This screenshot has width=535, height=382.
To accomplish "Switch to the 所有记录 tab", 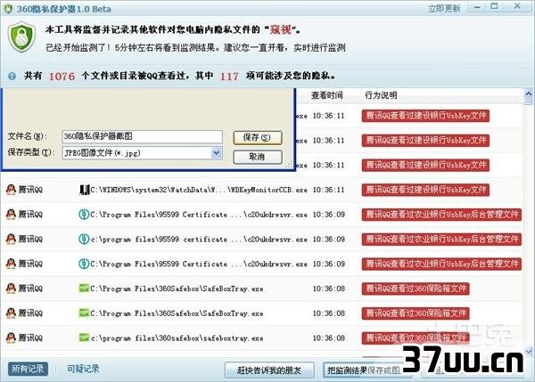I will (x=28, y=369).
